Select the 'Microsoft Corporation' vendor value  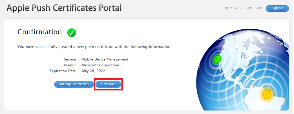click(x=100, y=65)
